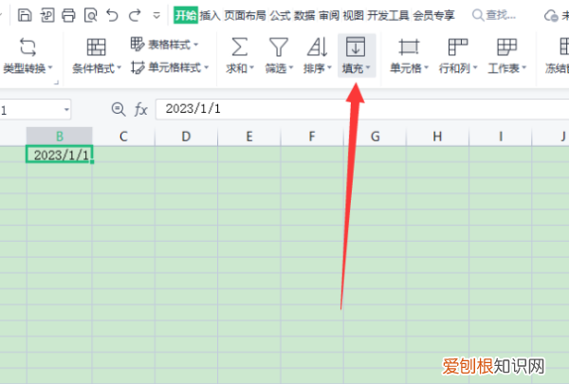Click the Print icon
This screenshot has height=384, width=569.
[x=68, y=15]
